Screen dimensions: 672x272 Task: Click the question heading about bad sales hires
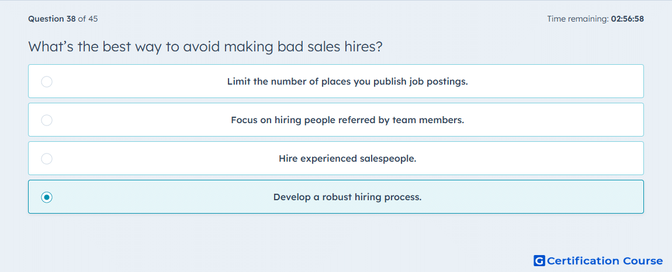click(205, 46)
